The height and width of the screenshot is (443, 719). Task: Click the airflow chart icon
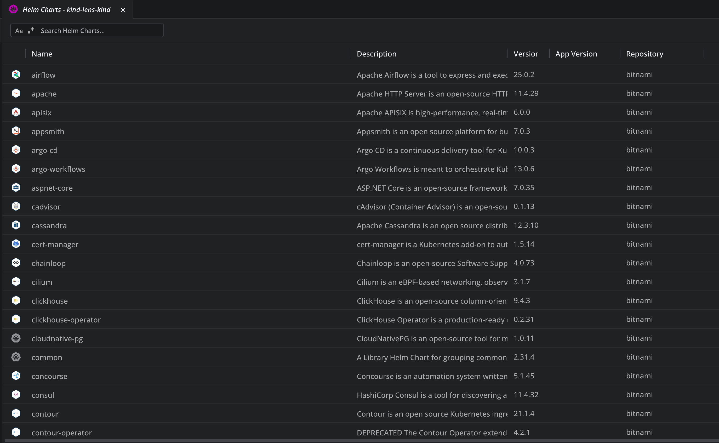click(16, 75)
